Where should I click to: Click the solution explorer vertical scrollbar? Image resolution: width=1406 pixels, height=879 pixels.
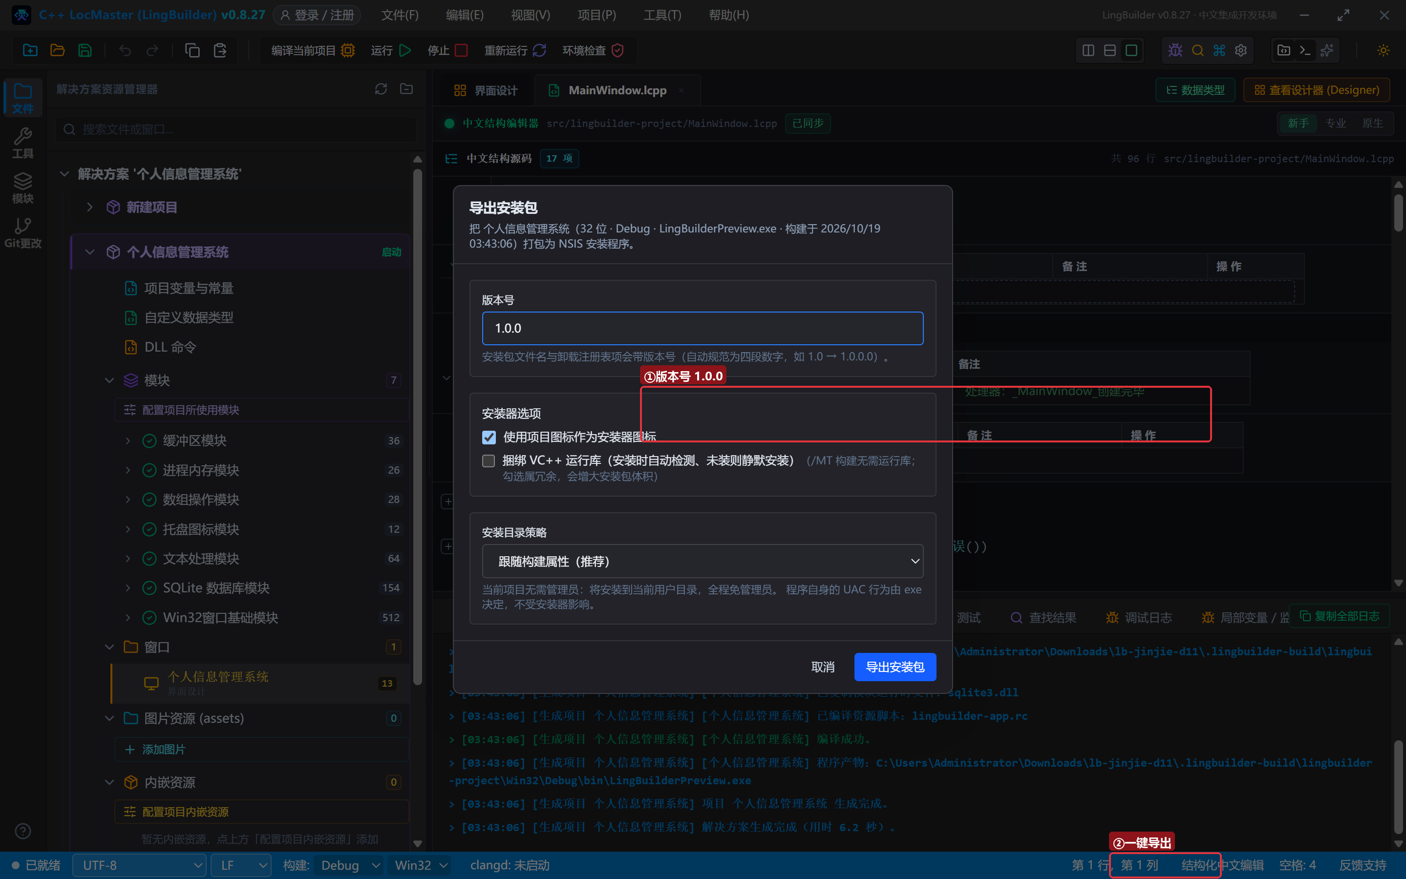[x=417, y=427]
